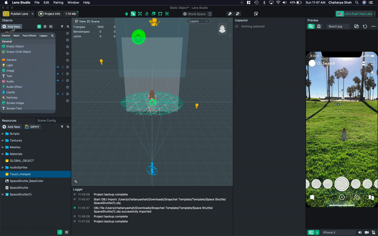The width and height of the screenshot is (378, 236).
Task: Select SpaceShuttle_BaseColor texture resource
Action: (27, 181)
